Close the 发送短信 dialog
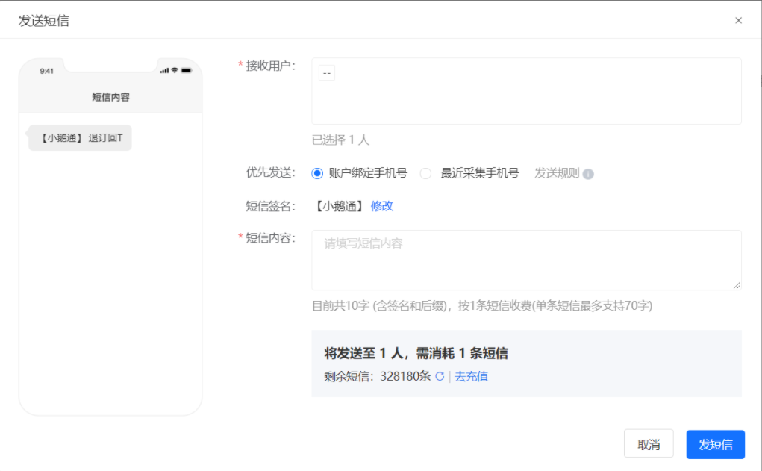This screenshot has height=471, width=762. pos(738,20)
